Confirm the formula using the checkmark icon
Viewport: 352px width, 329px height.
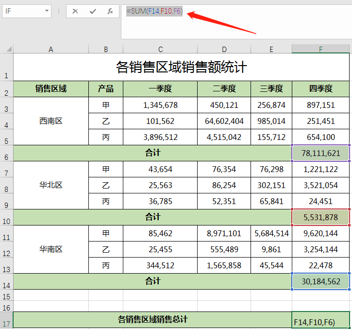tap(93, 11)
